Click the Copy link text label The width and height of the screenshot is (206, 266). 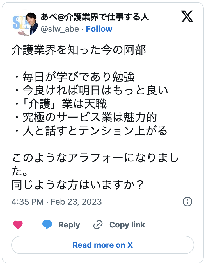click(x=127, y=225)
